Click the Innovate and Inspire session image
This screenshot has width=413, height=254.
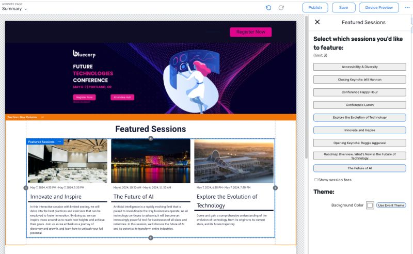click(x=68, y=161)
